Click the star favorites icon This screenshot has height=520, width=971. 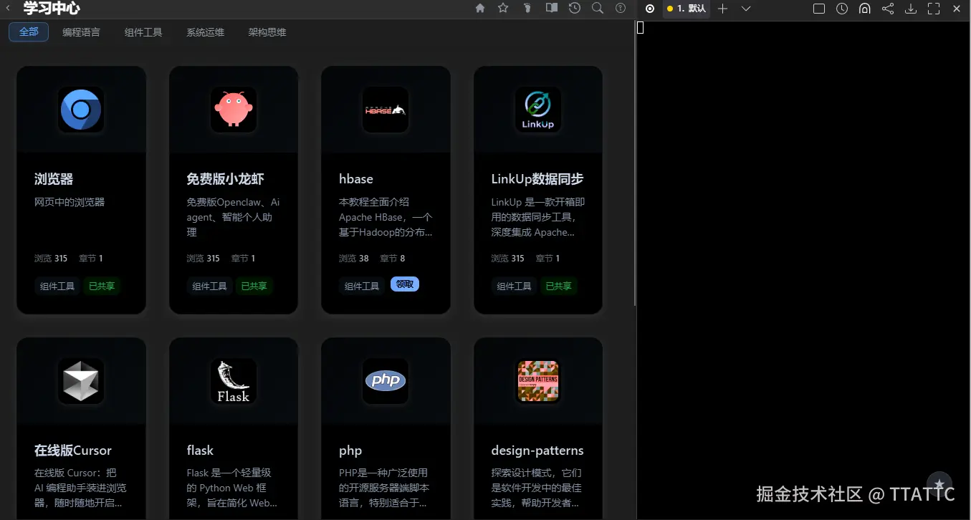[x=503, y=9]
